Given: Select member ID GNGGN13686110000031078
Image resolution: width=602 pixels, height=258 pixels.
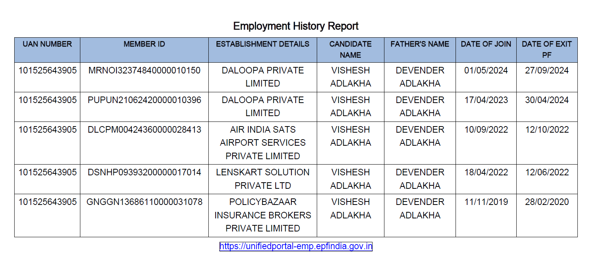Looking at the screenshot, I should 144,202.
